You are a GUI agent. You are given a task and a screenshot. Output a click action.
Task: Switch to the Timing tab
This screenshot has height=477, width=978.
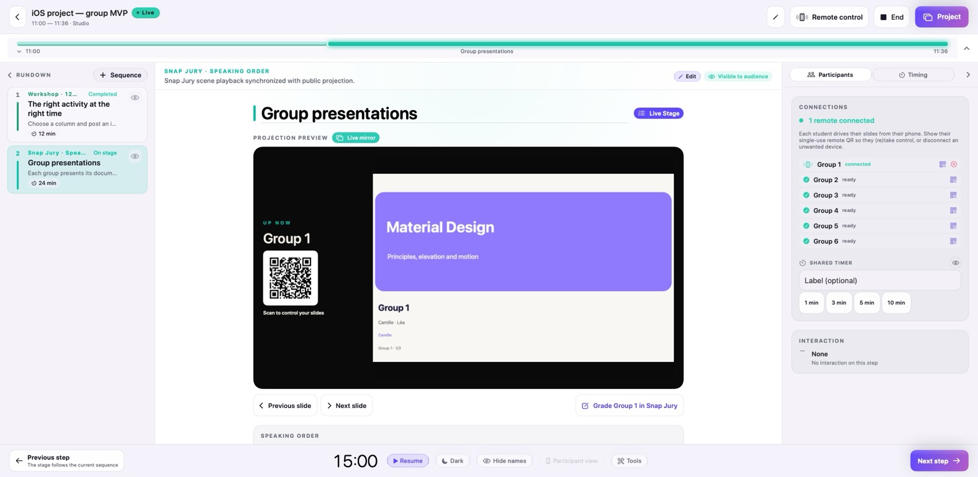point(913,75)
